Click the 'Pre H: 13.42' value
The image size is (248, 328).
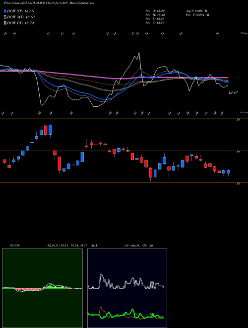(x=155, y=15)
